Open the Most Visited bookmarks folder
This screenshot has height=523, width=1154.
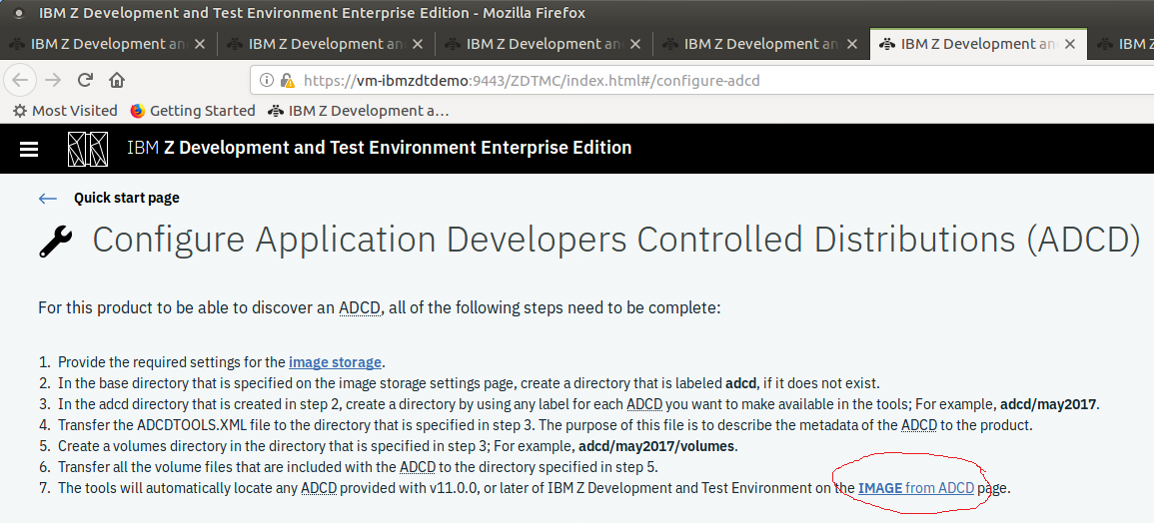[x=66, y=111]
